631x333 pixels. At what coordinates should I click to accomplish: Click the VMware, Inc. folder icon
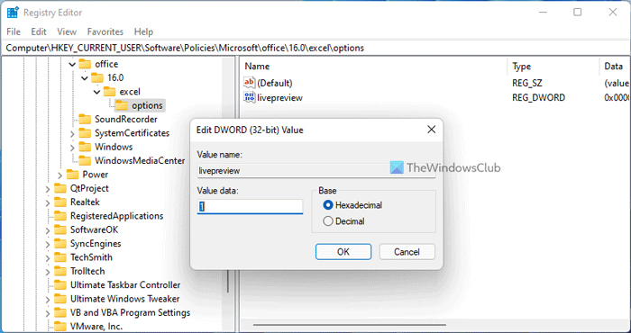pos(60,326)
